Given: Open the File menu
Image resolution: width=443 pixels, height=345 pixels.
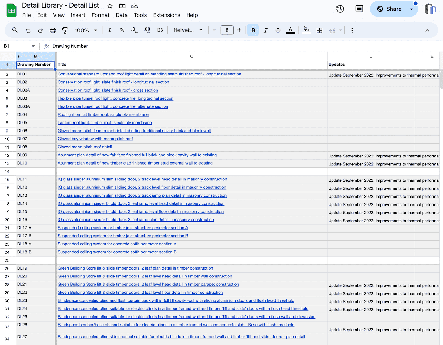Looking at the screenshot, I should pos(27,15).
